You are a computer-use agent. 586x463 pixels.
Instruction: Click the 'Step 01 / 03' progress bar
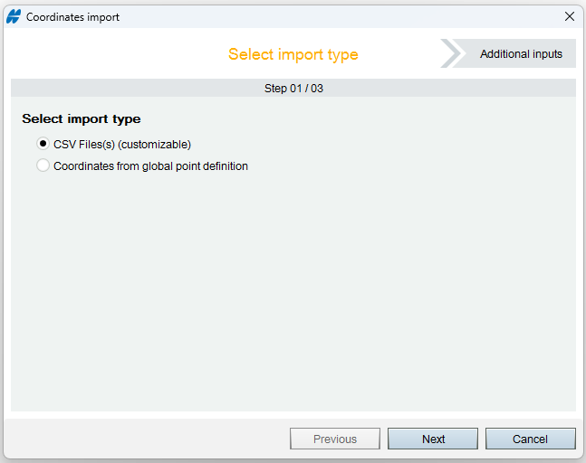293,88
